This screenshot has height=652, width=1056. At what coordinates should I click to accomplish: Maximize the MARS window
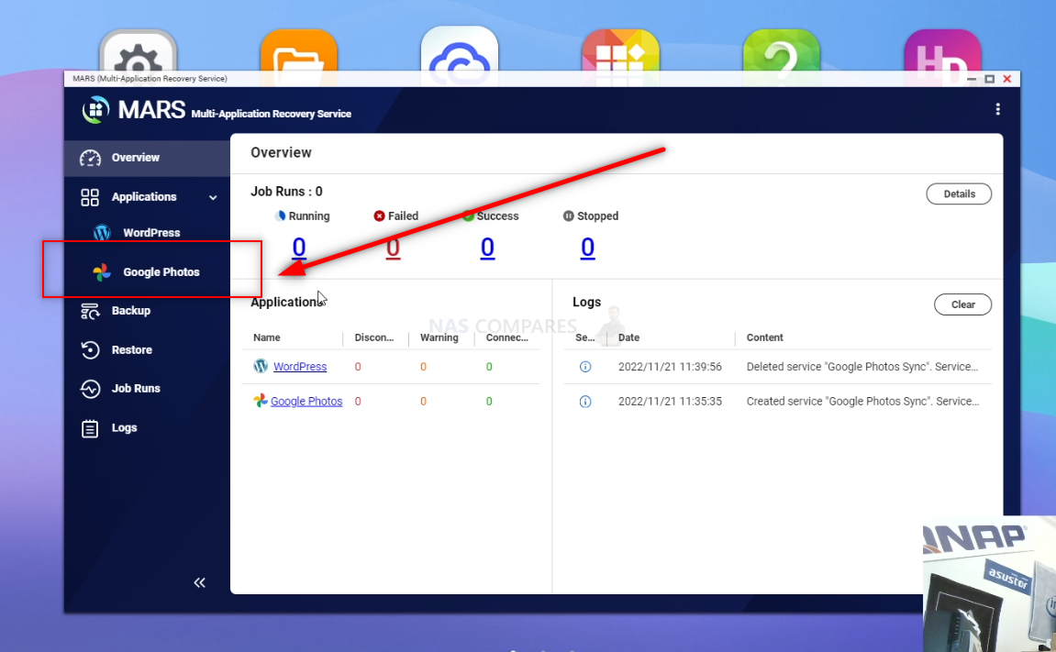coord(989,80)
